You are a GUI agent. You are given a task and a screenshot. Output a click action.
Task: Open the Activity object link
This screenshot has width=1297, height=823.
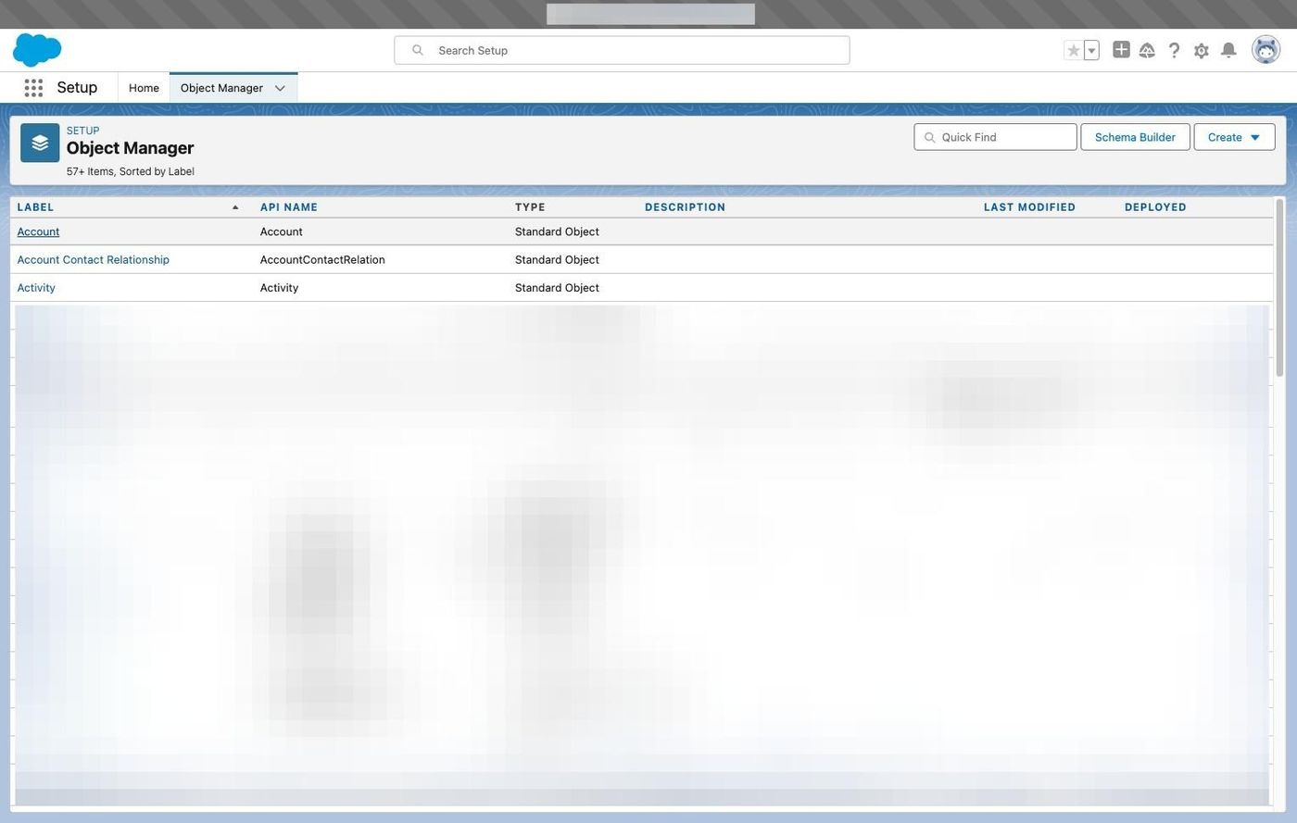click(36, 288)
